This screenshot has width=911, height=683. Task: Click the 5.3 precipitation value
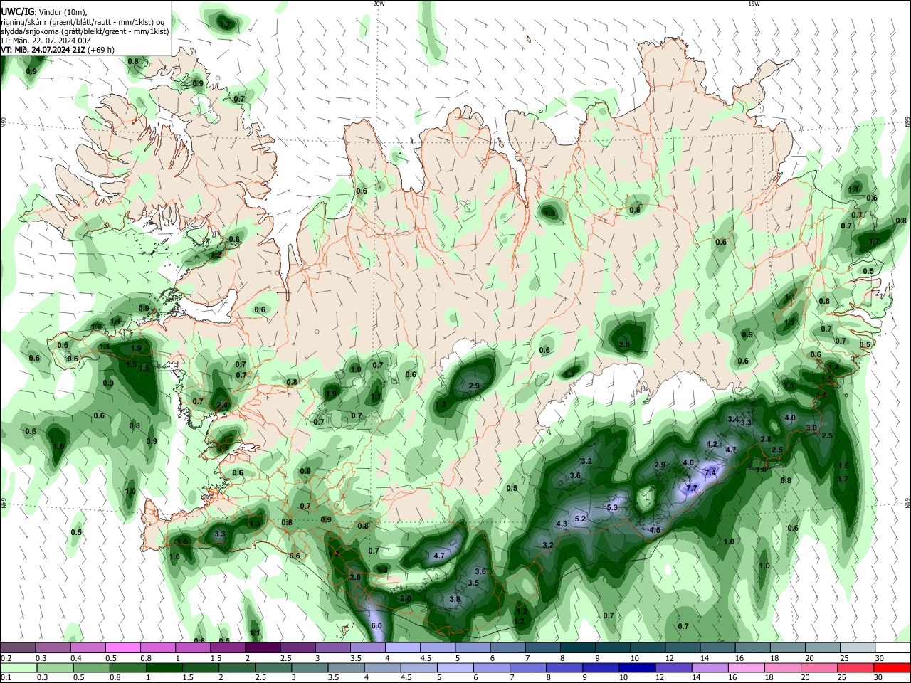[x=612, y=507]
